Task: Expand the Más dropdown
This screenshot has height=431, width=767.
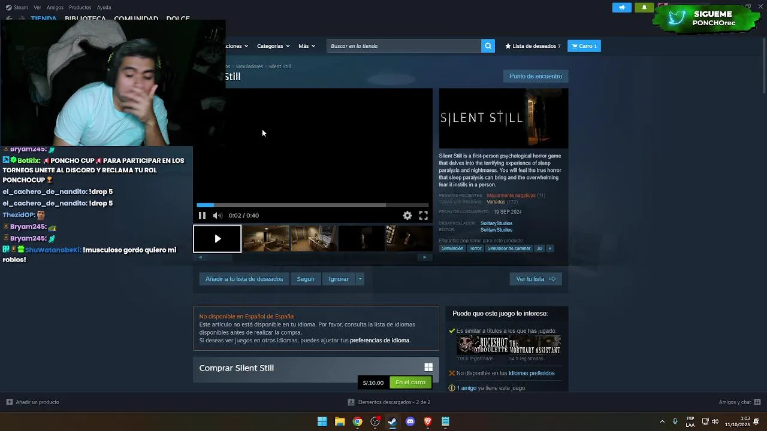Action: click(x=307, y=46)
